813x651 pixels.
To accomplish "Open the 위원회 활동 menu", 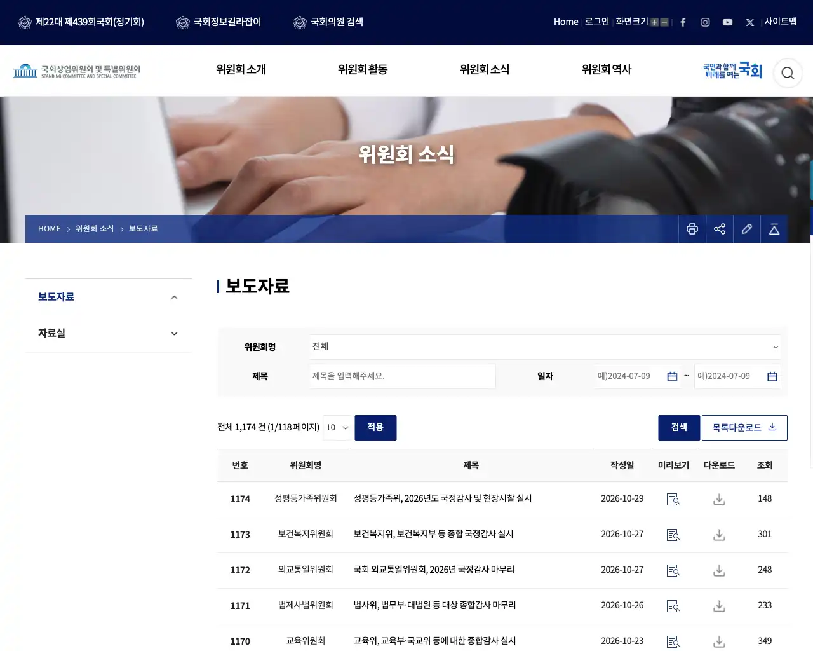I will (363, 70).
